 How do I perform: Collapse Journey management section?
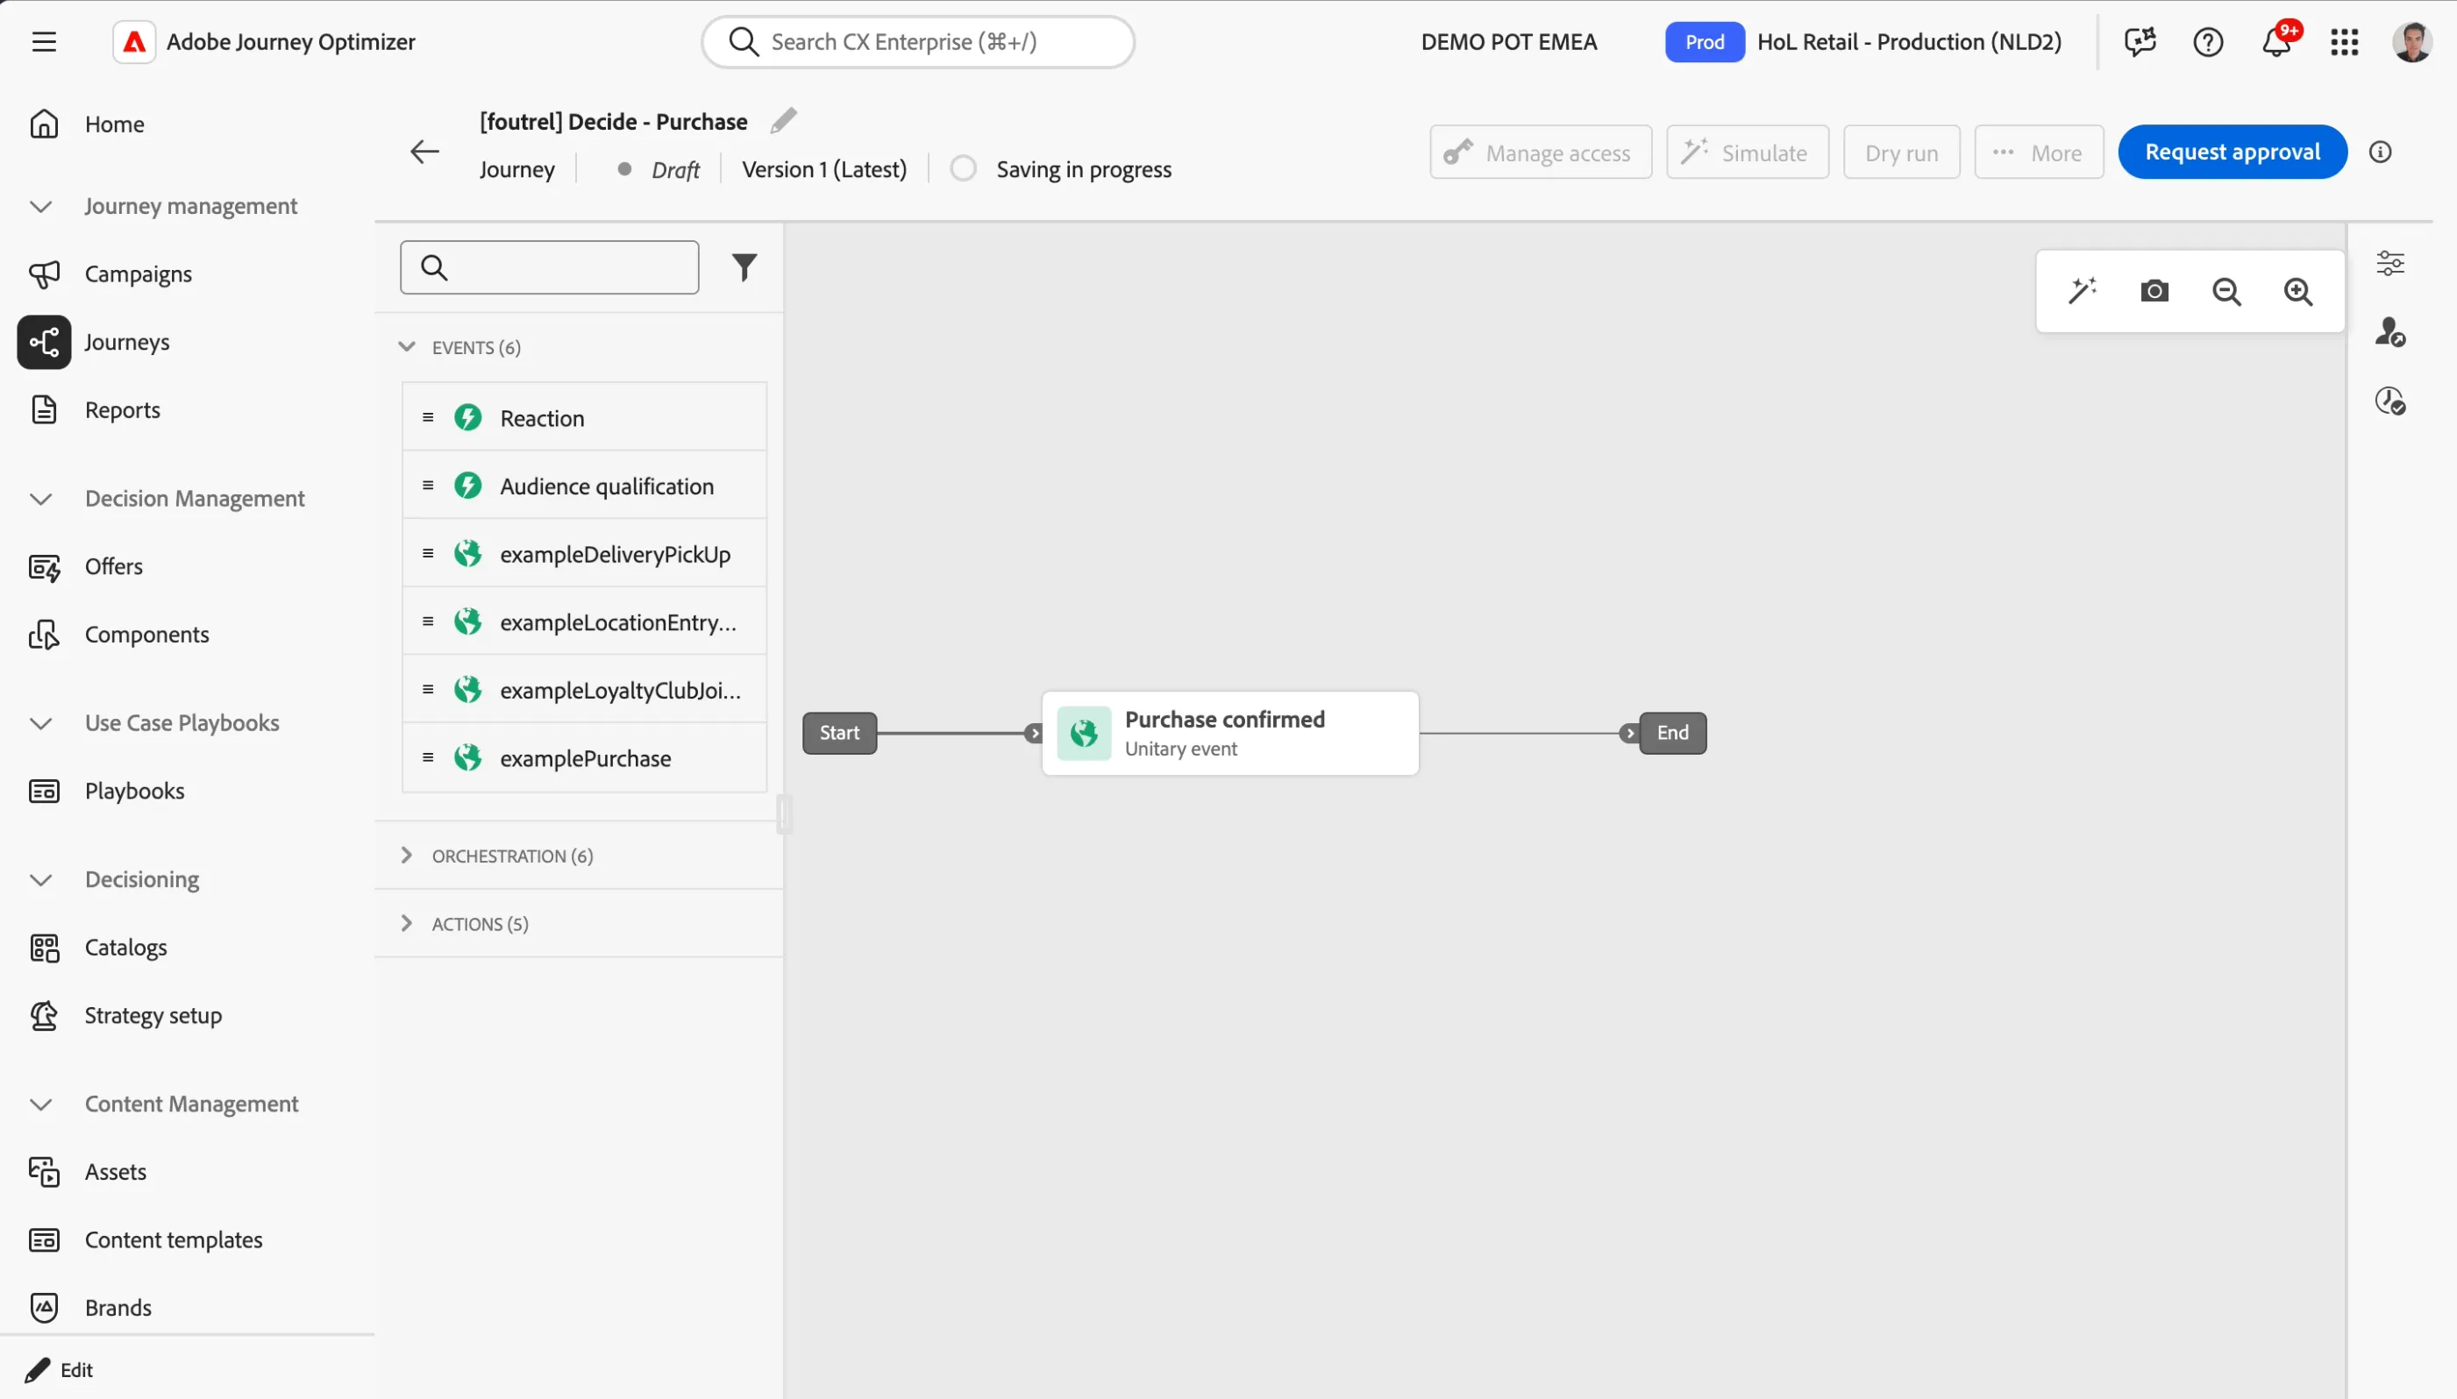point(40,207)
